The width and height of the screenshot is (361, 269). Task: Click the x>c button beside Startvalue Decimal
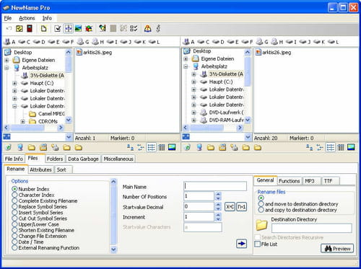230,207
